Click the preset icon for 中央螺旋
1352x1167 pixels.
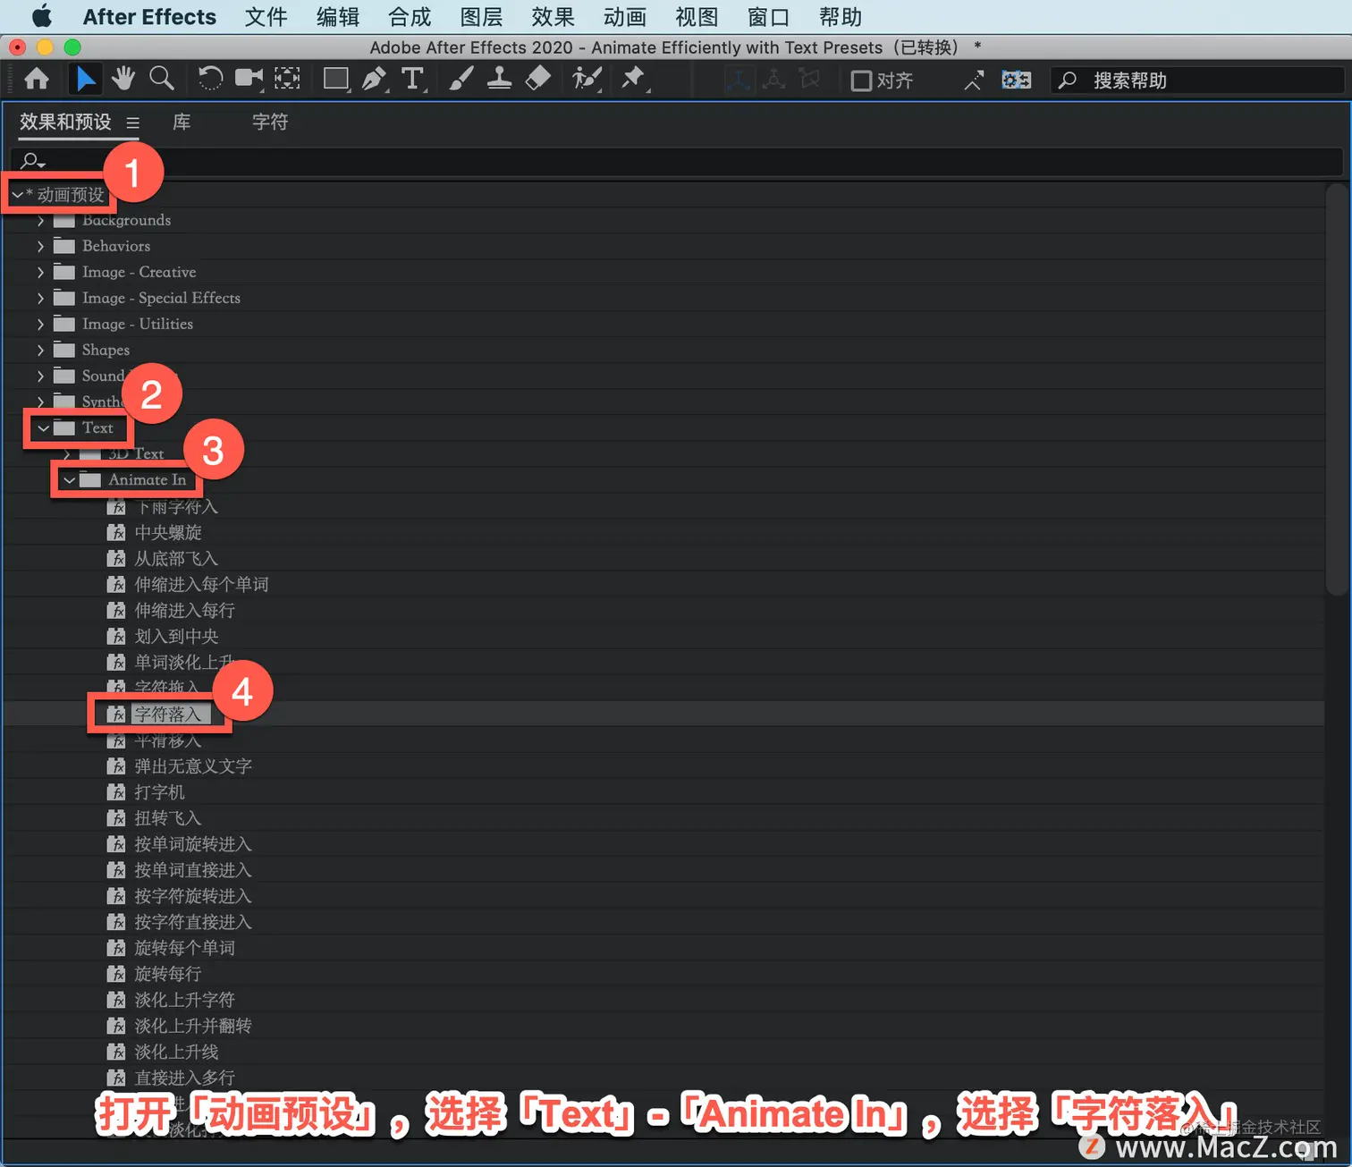[x=116, y=533]
